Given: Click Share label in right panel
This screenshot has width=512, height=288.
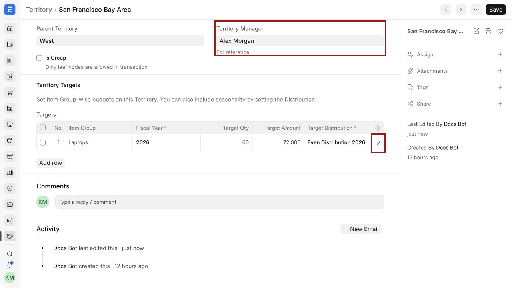Looking at the screenshot, I should point(424,104).
